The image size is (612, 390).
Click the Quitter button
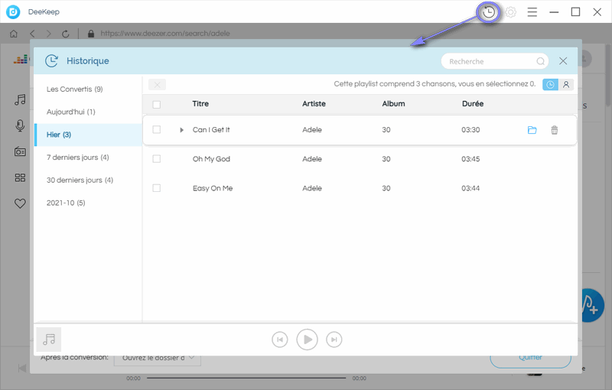click(530, 358)
